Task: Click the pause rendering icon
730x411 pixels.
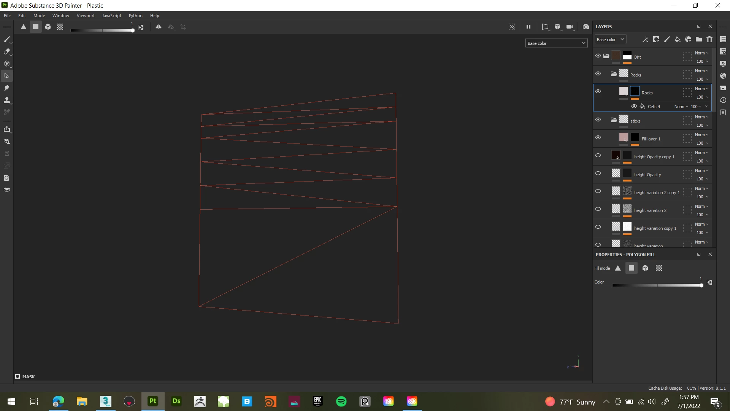Action: pyautogui.click(x=528, y=27)
